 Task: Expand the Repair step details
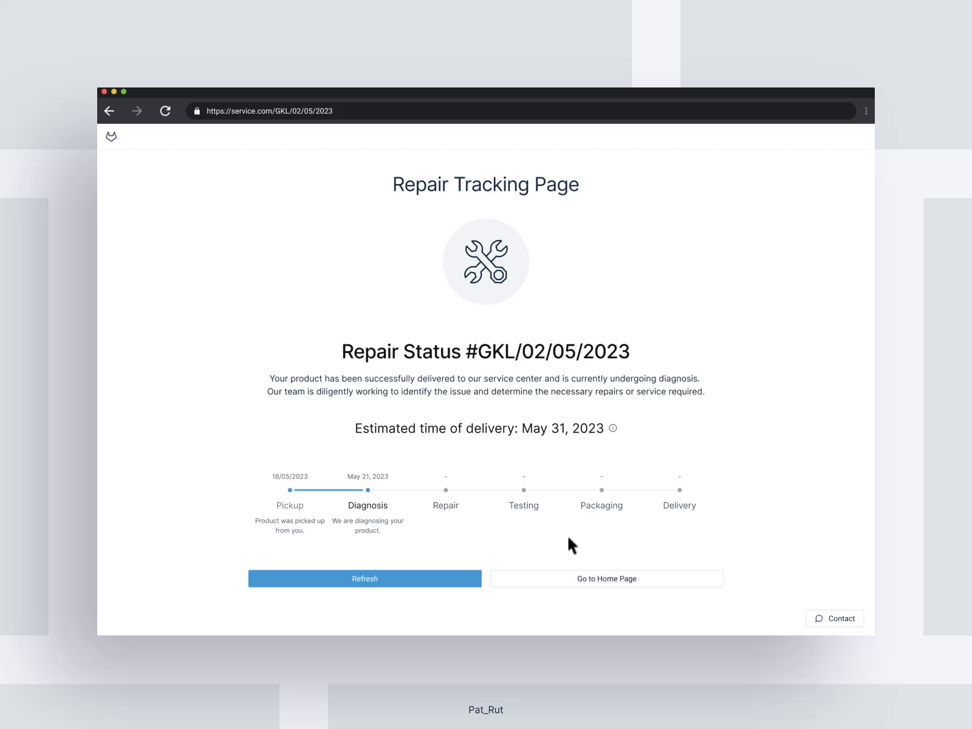point(445,505)
